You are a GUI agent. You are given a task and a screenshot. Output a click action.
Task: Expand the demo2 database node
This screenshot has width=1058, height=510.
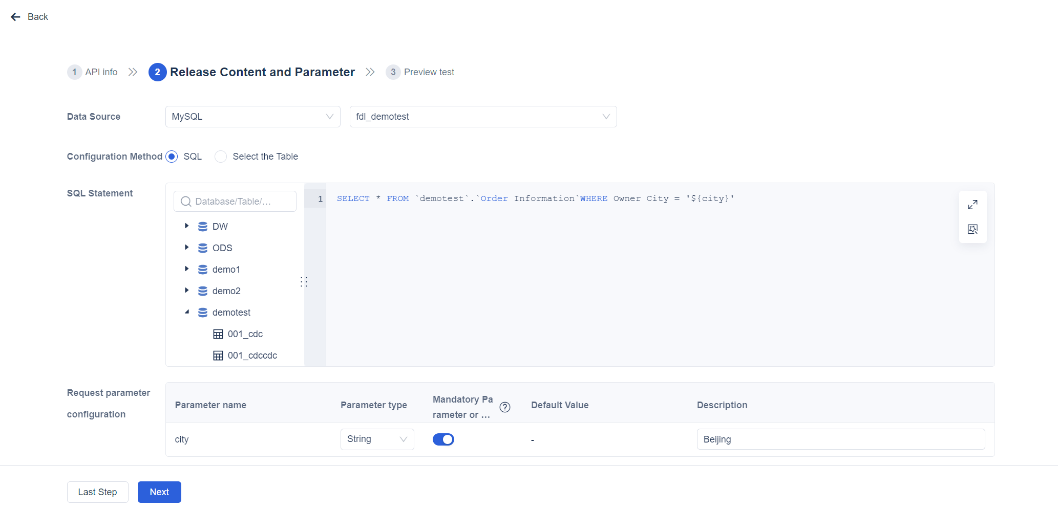tap(187, 291)
